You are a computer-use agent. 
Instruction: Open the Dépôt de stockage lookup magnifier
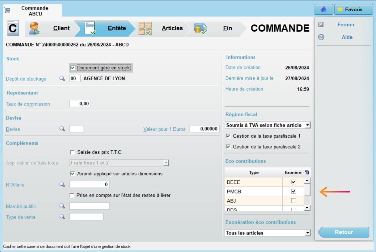pyautogui.click(x=62, y=79)
